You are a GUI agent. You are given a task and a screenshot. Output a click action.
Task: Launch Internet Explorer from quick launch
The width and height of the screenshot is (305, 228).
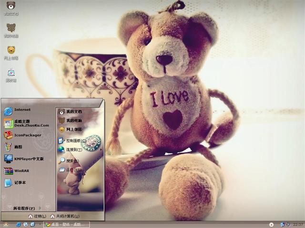tap(18, 225)
